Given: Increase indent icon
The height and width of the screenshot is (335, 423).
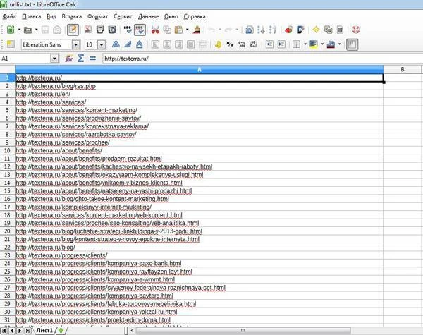Looking at the screenshot, I should click(281, 44).
